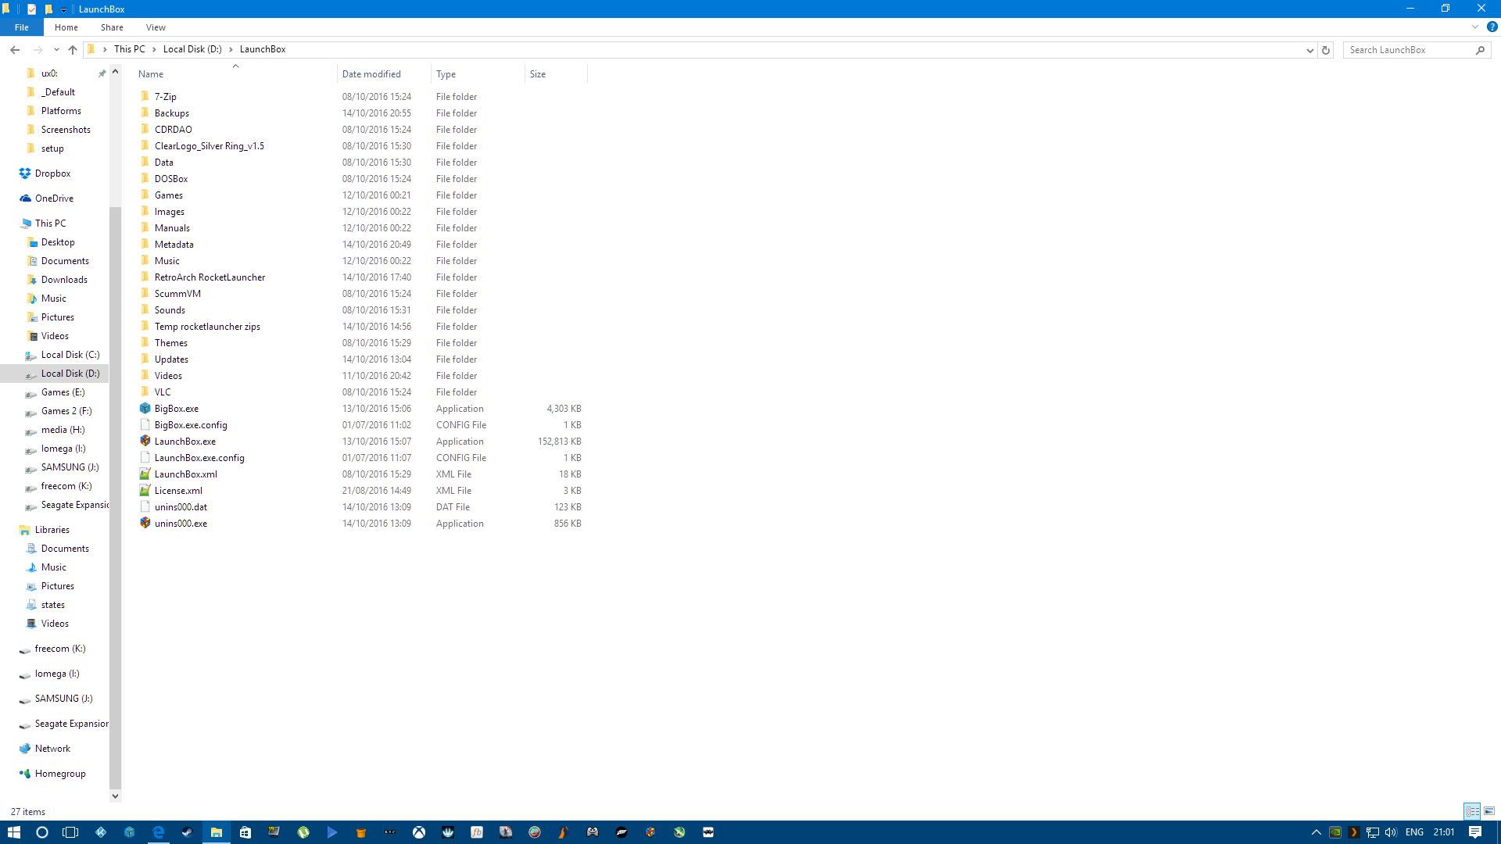This screenshot has height=844, width=1501.
Task: Expand the ribbon with chevron
Action: pyautogui.click(x=1475, y=27)
